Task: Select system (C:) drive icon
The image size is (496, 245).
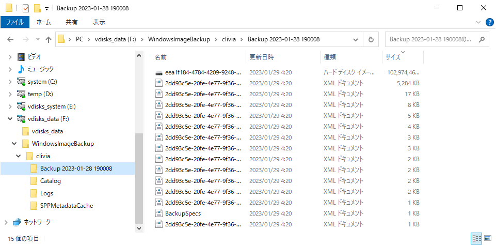Action: click(x=21, y=82)
